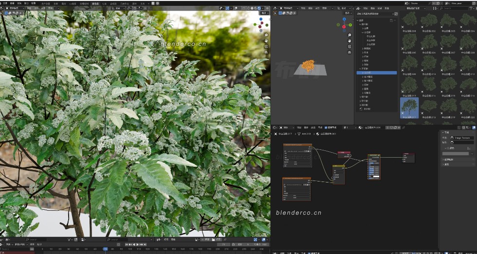Toggle camera view in the small viewport
Image resolution: width=477 pixels, height=254 pixels.
coord(349,47)
